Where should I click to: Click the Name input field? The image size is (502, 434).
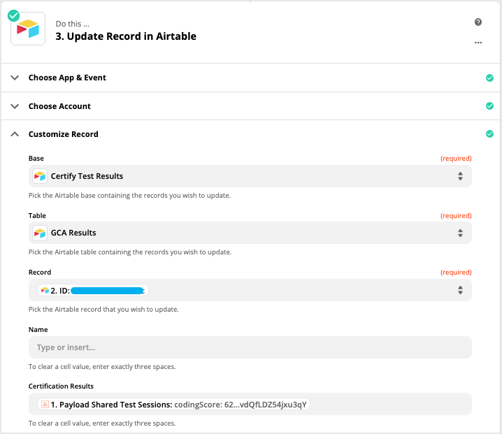coord(250,347)
